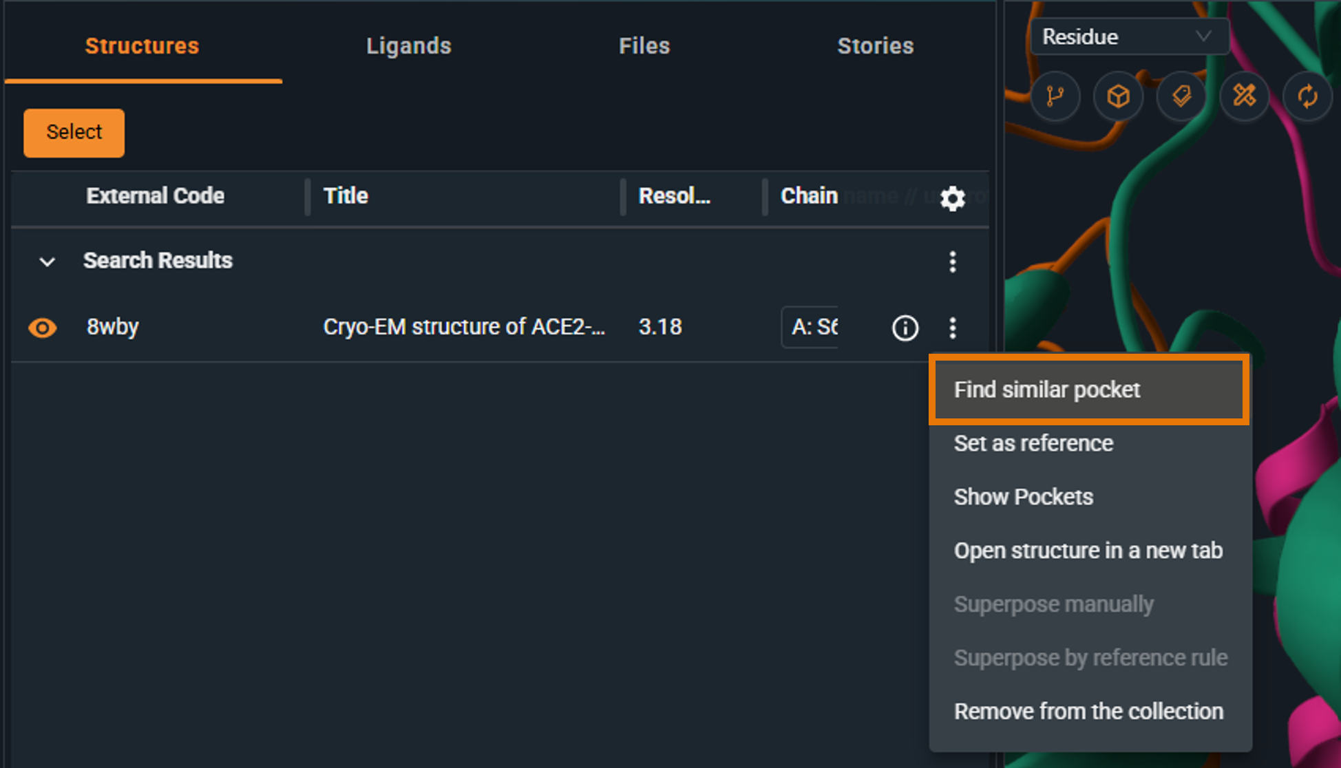1341x768 pixels.
Task: Open the Residue dropdown
Action: click(1129, 36)
